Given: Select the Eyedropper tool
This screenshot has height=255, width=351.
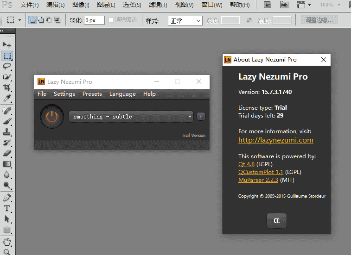Looking at the screenshot, I should (x=7, y=99).
